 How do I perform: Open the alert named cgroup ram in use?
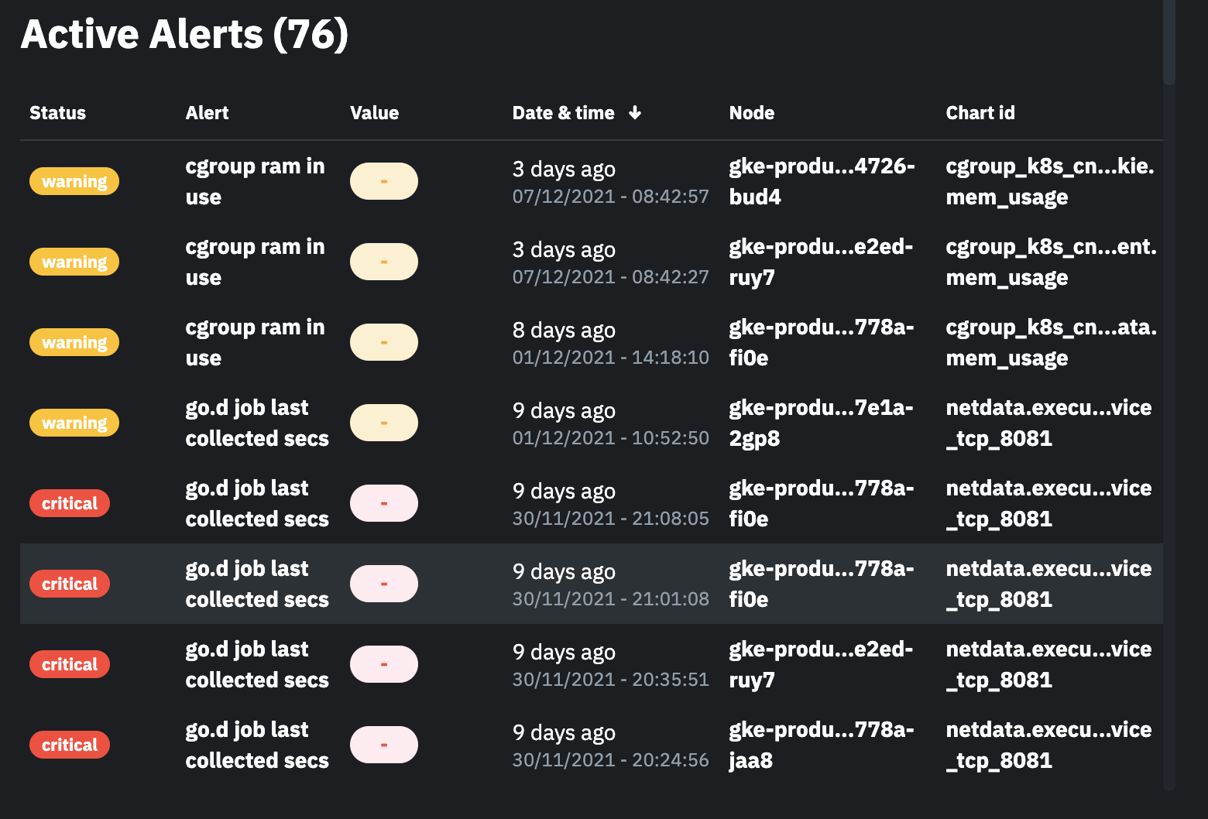(x=255, y=181)
